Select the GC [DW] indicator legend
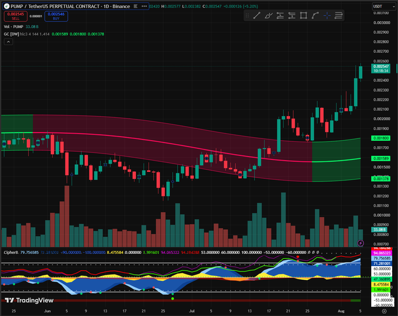The image size is (398, 316). [11, 34]
